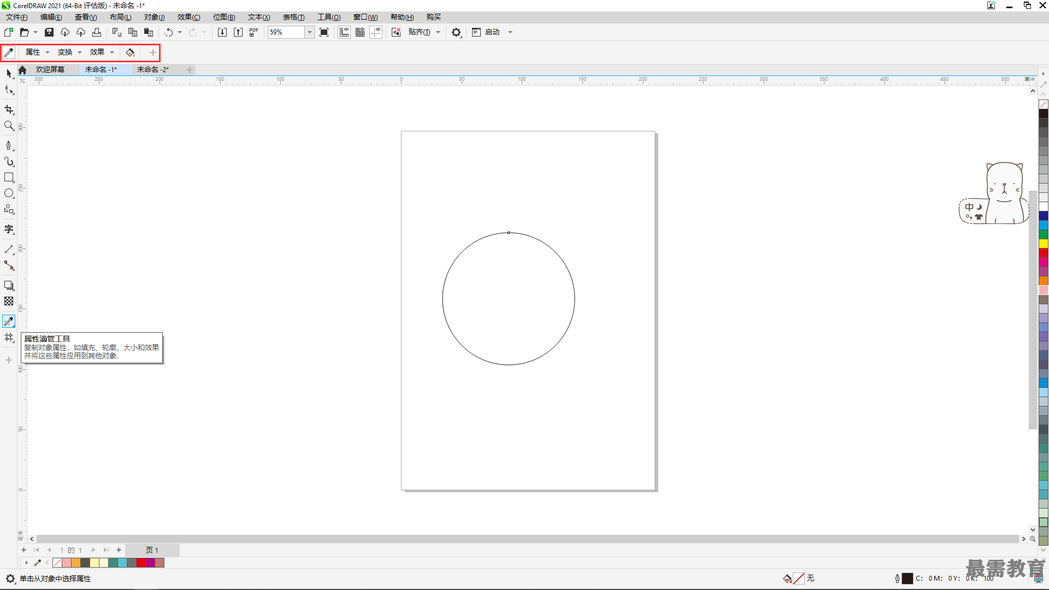Viewport: 1049px width, 590px height.
Task: Switch to the 未命名 -2* document tab
Action: click(x=153, y=69)
